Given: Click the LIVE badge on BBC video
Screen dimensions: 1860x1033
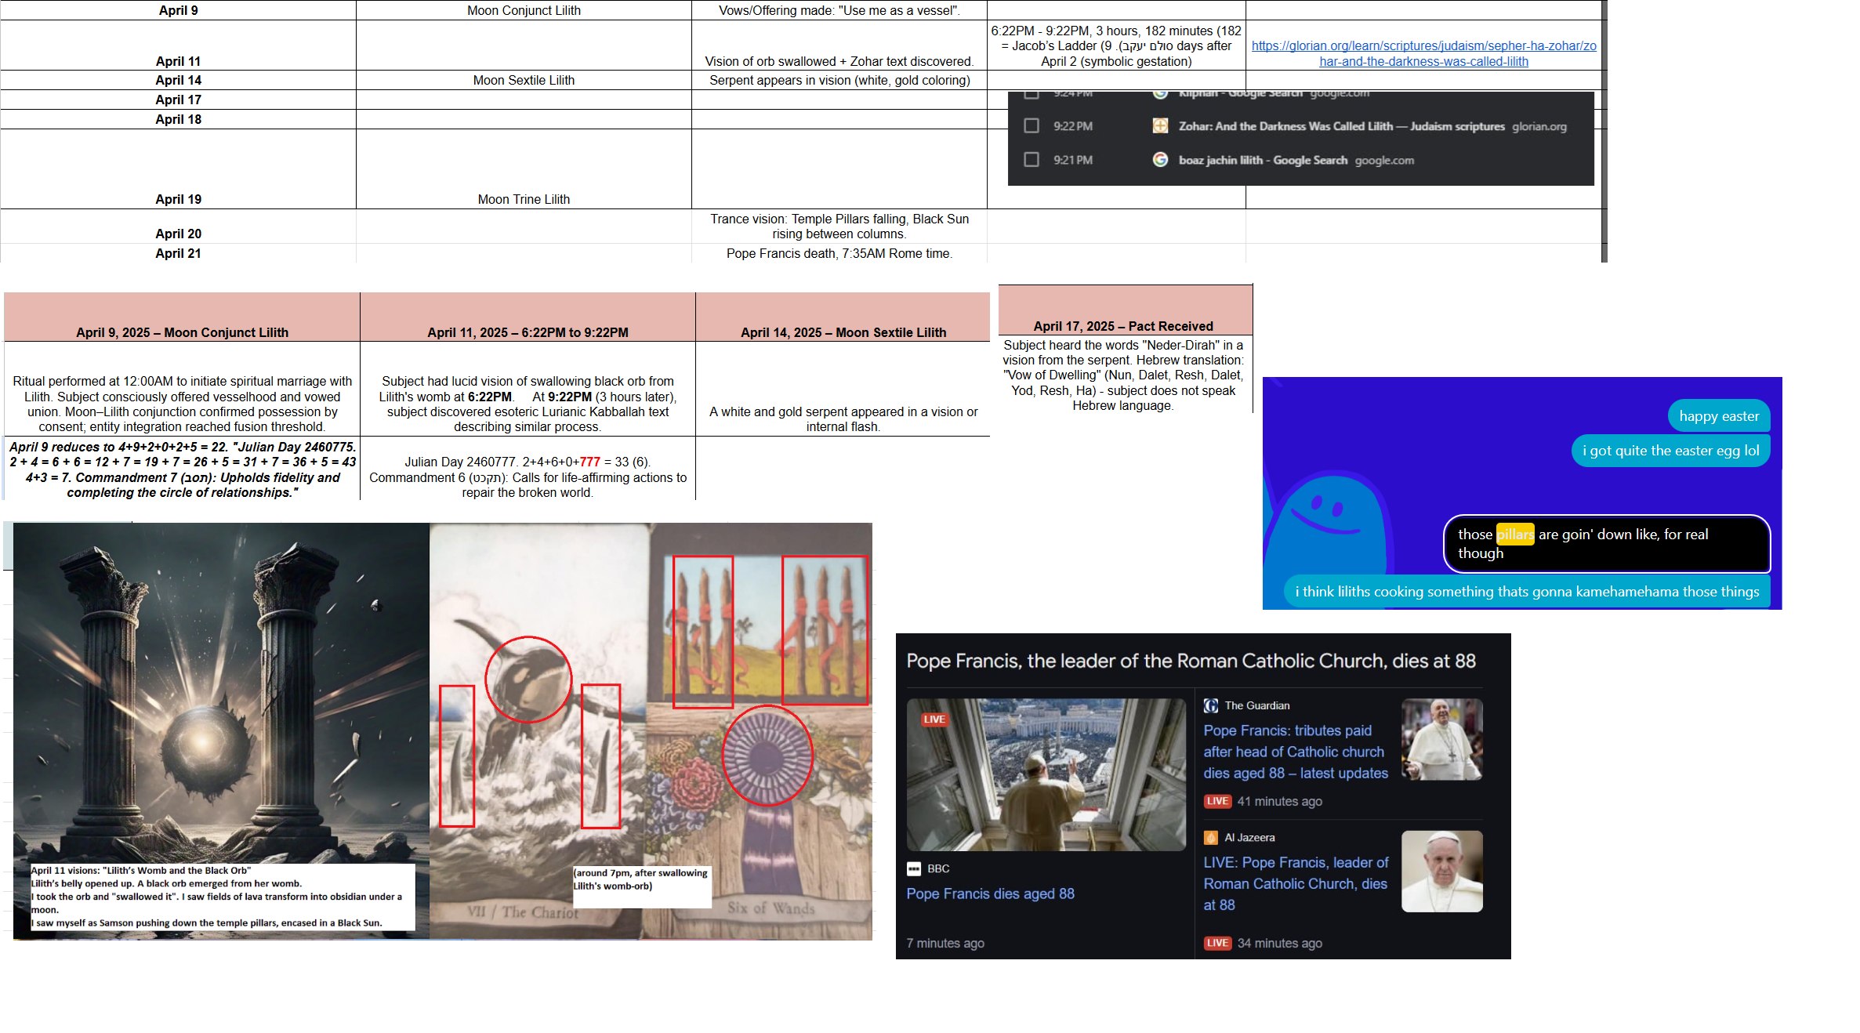Looking at the screenshot, I should (934, 719).
